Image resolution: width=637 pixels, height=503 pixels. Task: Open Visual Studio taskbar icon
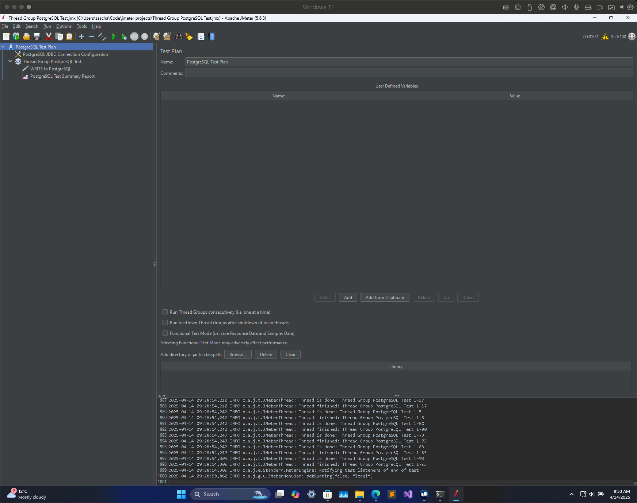click(x=408, y=494)
